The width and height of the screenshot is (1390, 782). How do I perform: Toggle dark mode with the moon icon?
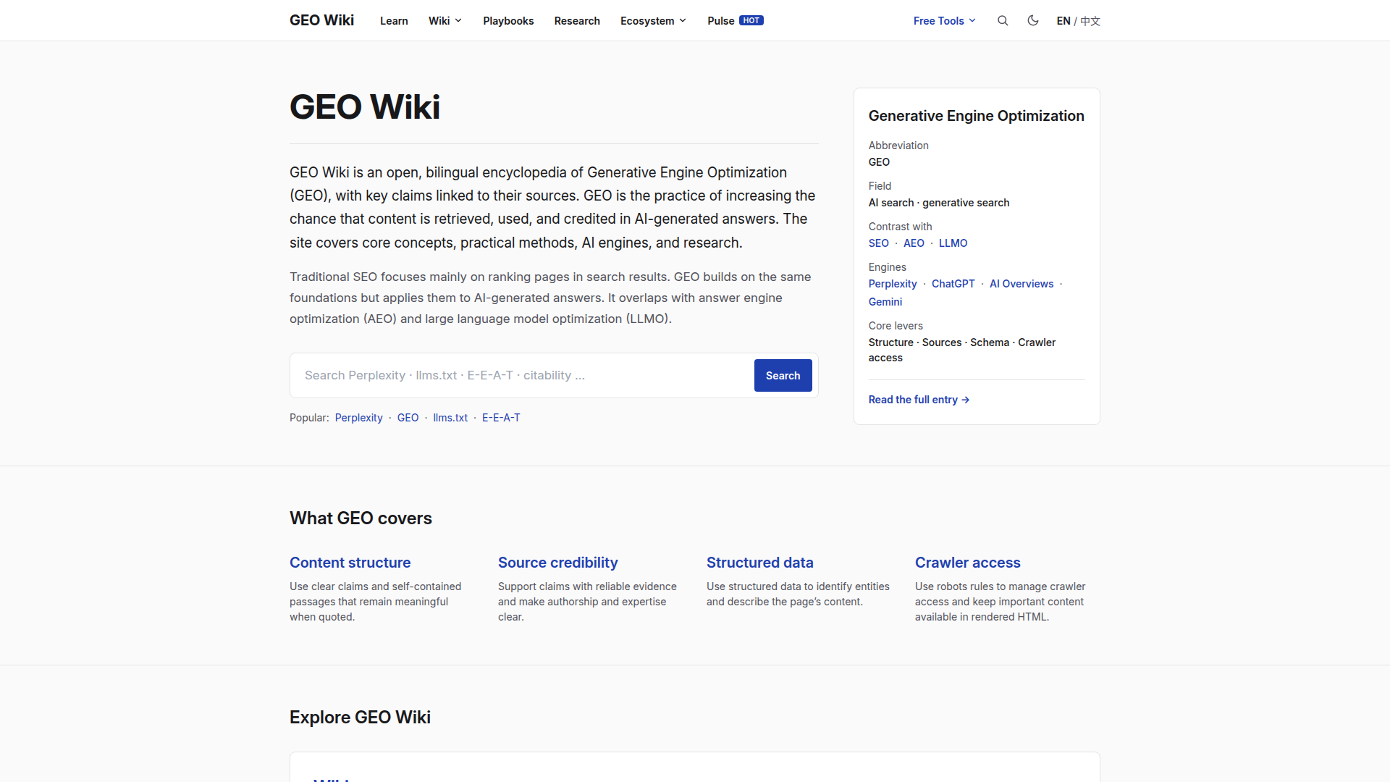[1033, 21]
